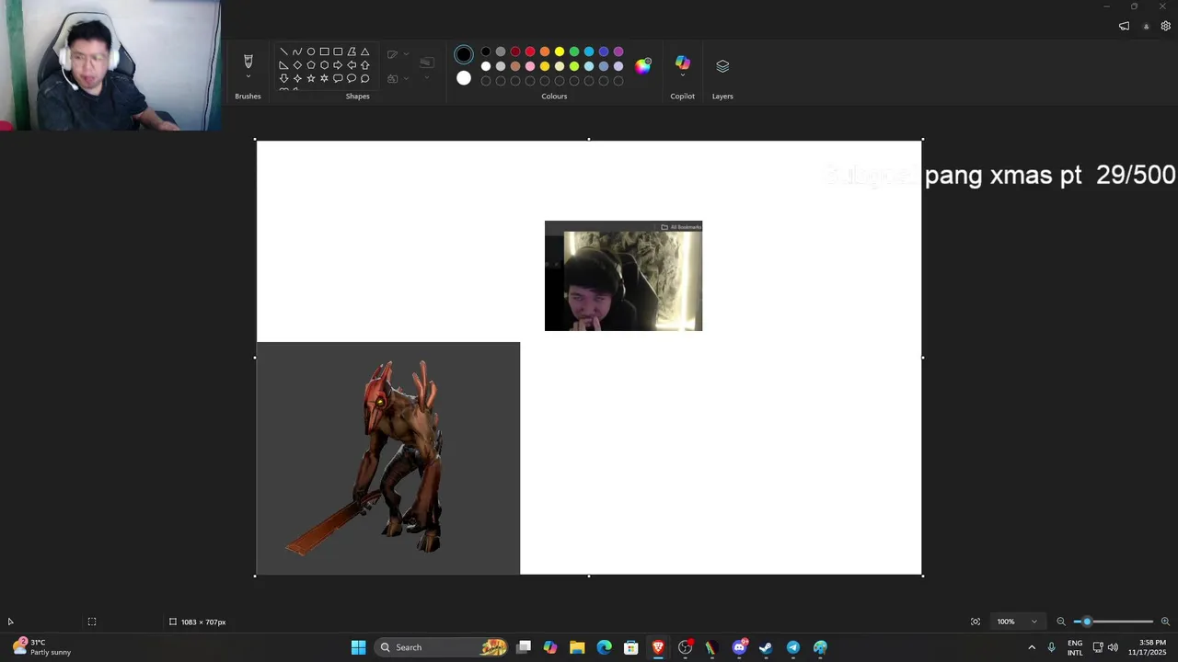The width and height of the screenshot is (1178, 662).
Task: Select the Brushes tool
Action: [x=248, y=61]
